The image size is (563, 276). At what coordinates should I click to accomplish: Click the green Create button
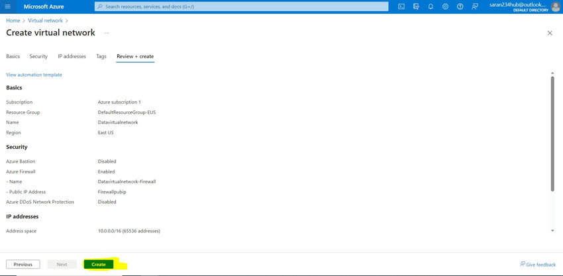coord(99,264)
